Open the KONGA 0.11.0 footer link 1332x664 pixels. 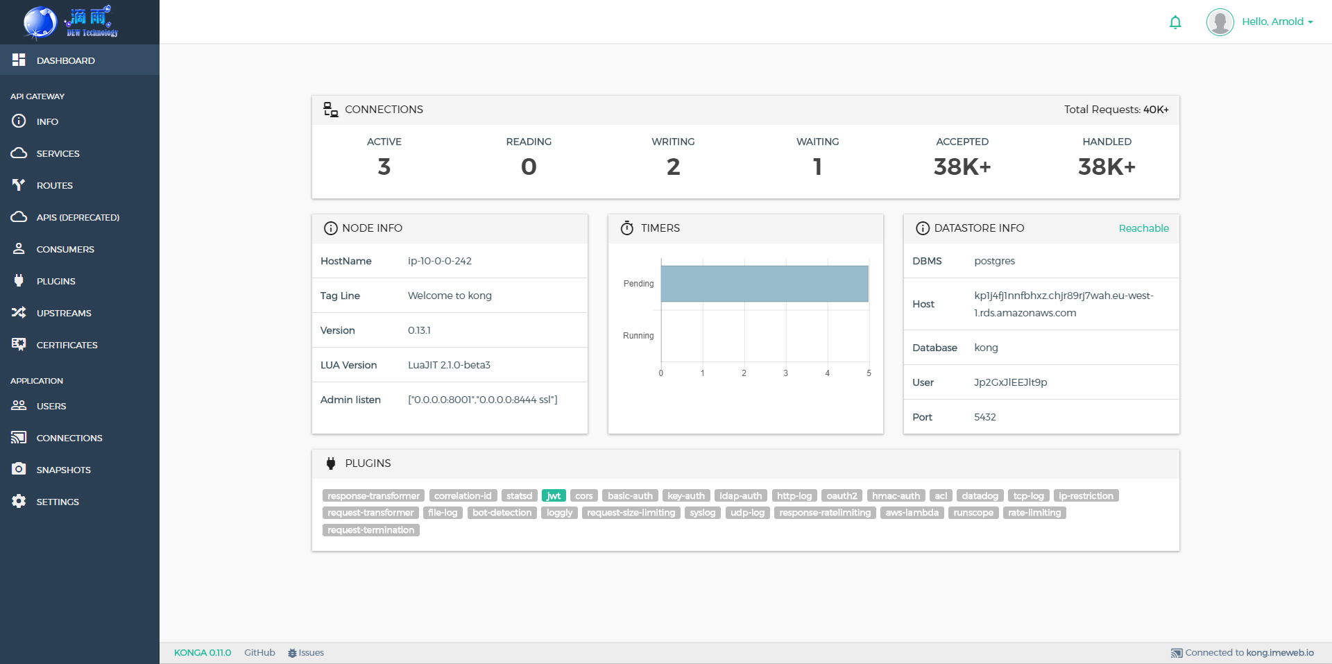pyautogui.click(x=203, y=653)
